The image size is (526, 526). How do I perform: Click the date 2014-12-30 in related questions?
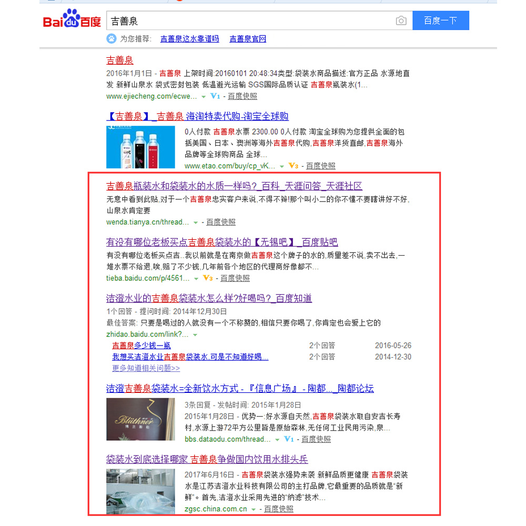(393, 357)
